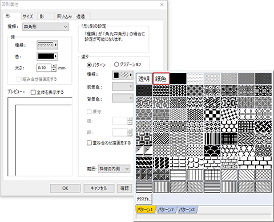The width and height of the screenshot is (274, 222).
Task: Click the キャンセル button
Action: point(99,188)
